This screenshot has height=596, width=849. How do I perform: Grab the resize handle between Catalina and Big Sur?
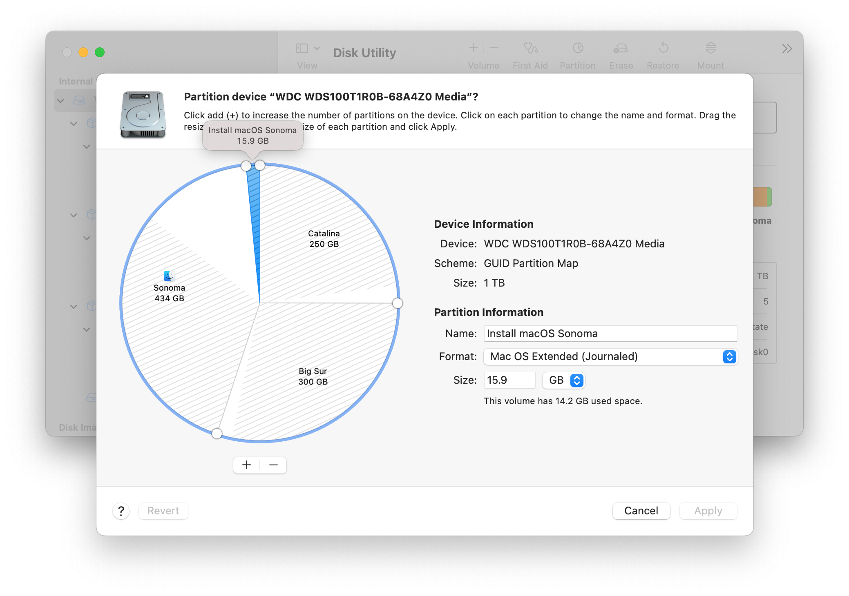coord(397,303)
